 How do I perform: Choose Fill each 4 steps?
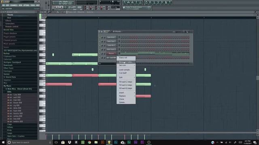(x=126, y=85)
